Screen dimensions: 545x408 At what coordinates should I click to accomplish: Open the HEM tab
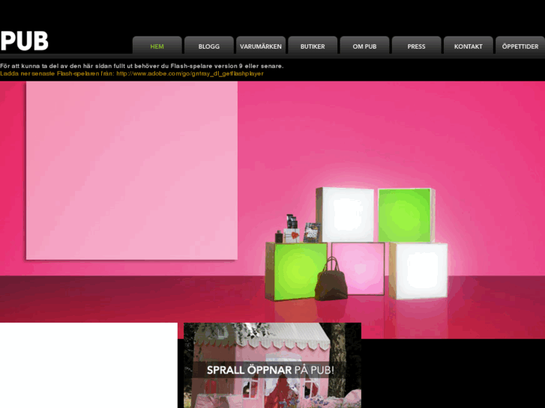click(x=157, y=46)
